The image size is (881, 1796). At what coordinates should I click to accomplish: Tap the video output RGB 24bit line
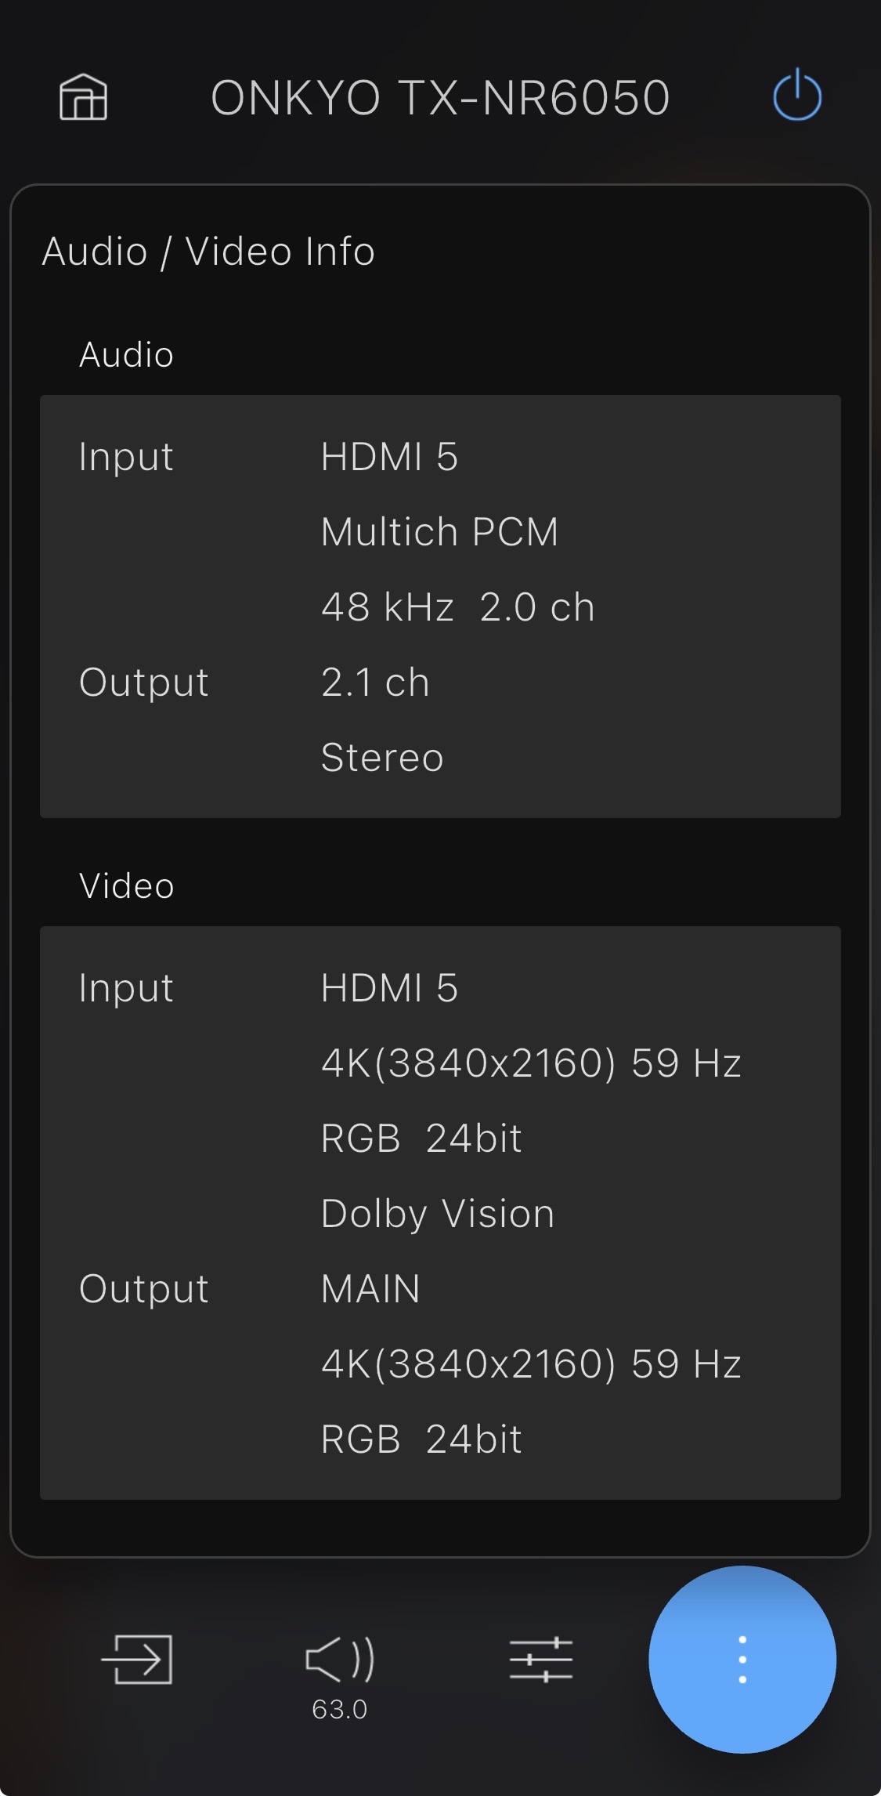pyautogui.click(x=421, y=1439)
